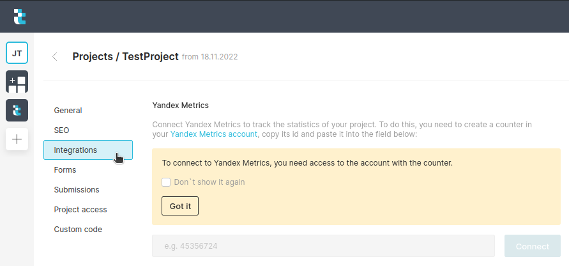
Task: Go back using the left chevron arrow
Action: click(55, 56)
